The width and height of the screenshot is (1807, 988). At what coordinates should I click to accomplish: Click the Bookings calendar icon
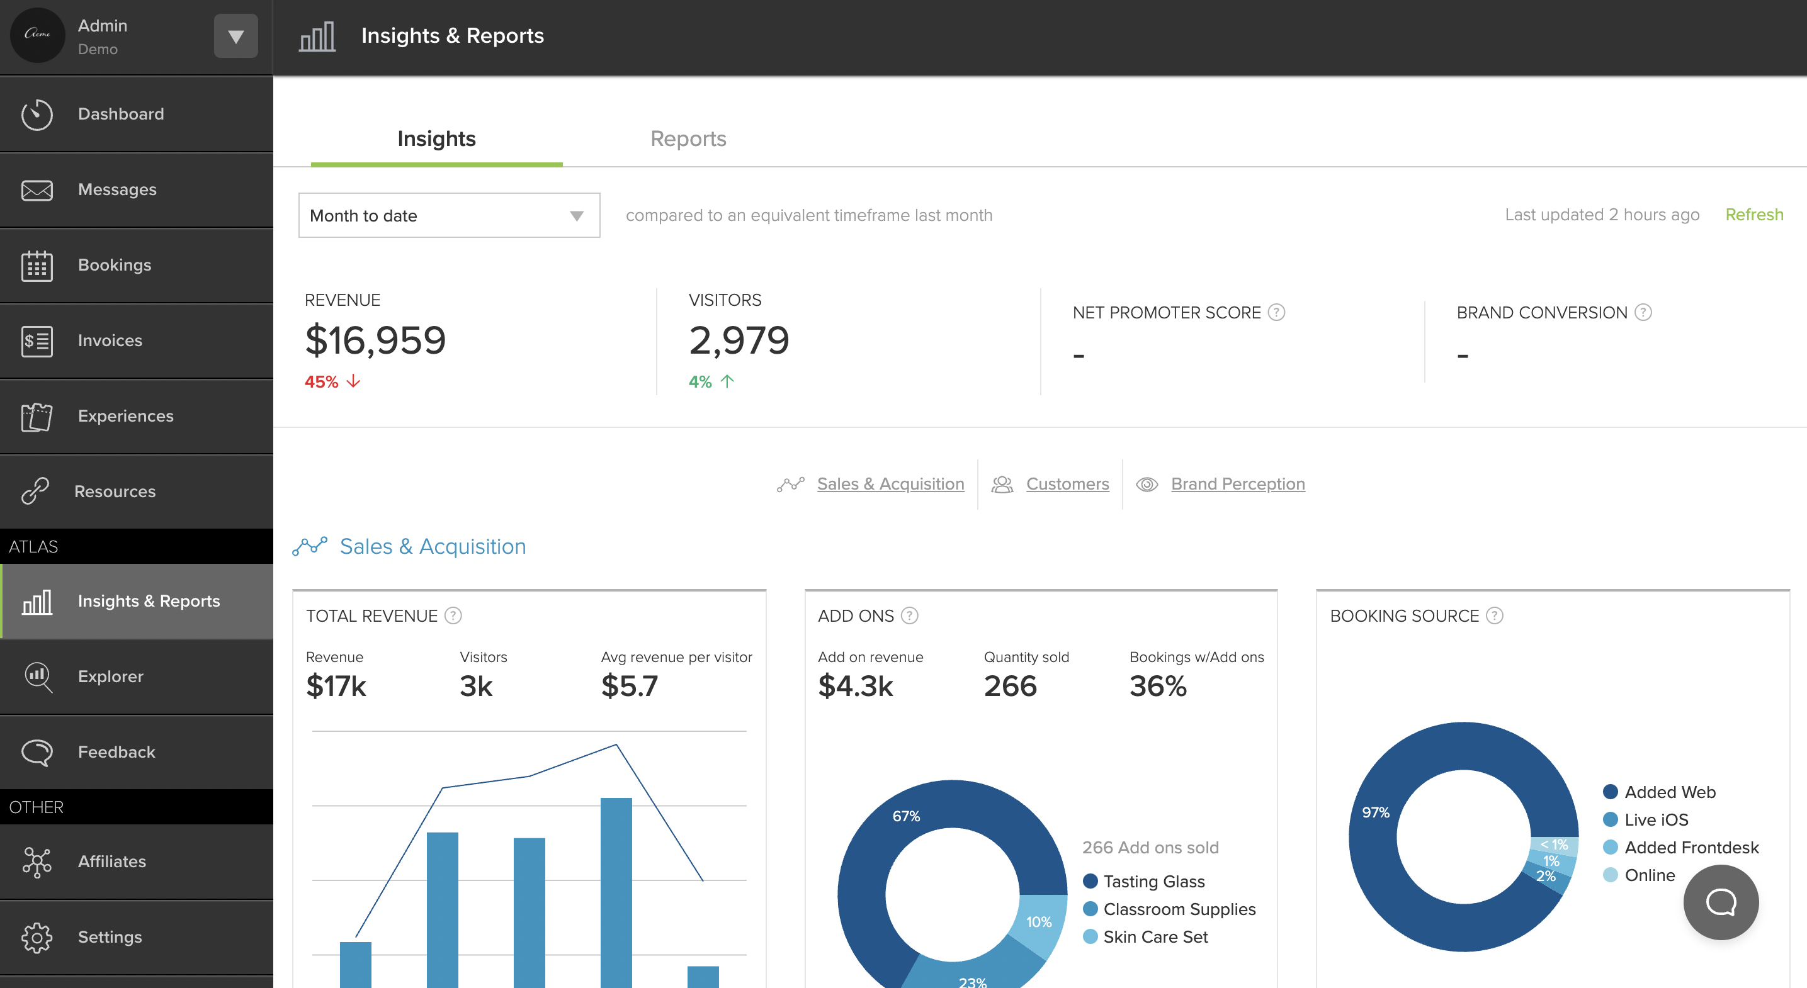coord(37,265)
